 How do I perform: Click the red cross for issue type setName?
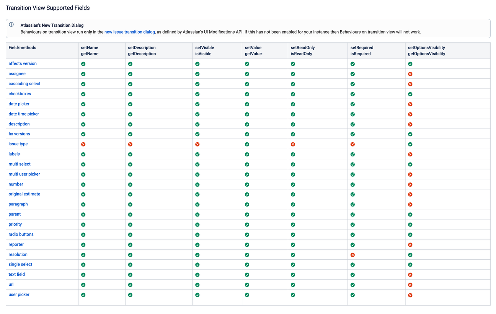[83, 144]
